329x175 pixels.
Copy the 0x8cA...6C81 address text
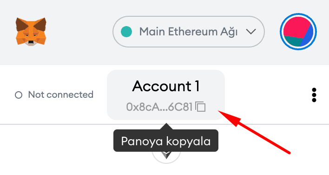159,107
